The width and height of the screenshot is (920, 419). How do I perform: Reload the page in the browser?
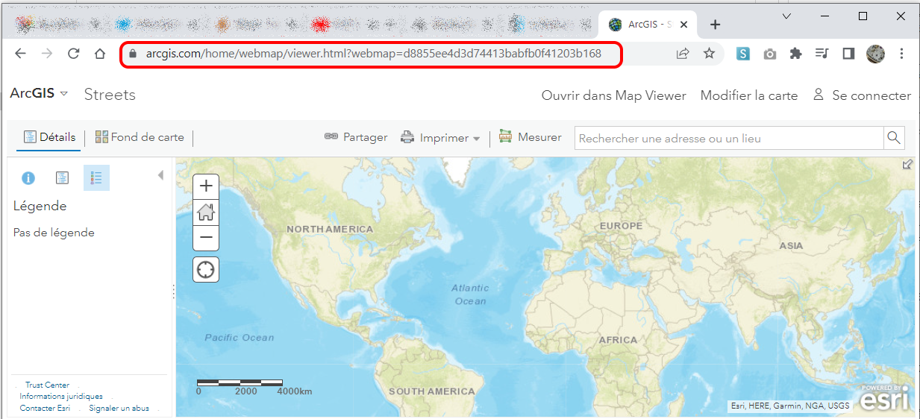(x=73, y=54)
